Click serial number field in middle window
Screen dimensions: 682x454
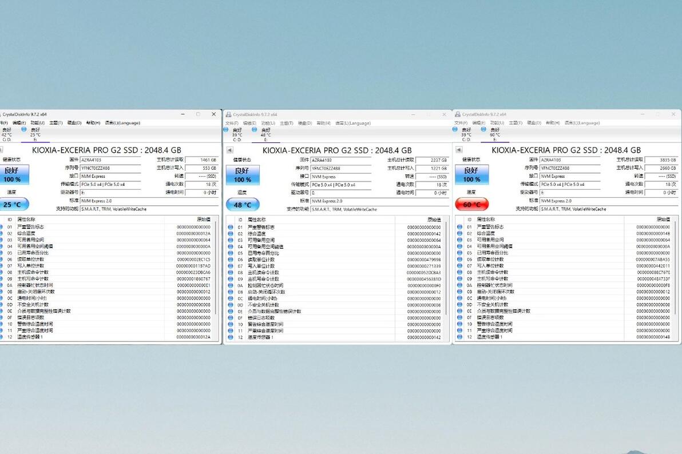tap(341, 168)
